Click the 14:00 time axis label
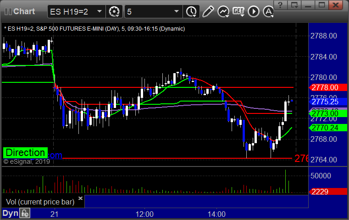Viewport: 349px width, 220px height. [216, 214]
